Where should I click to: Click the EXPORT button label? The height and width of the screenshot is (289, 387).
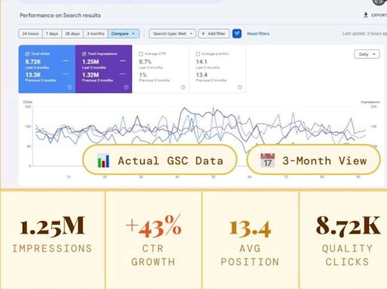pos(379,15)
